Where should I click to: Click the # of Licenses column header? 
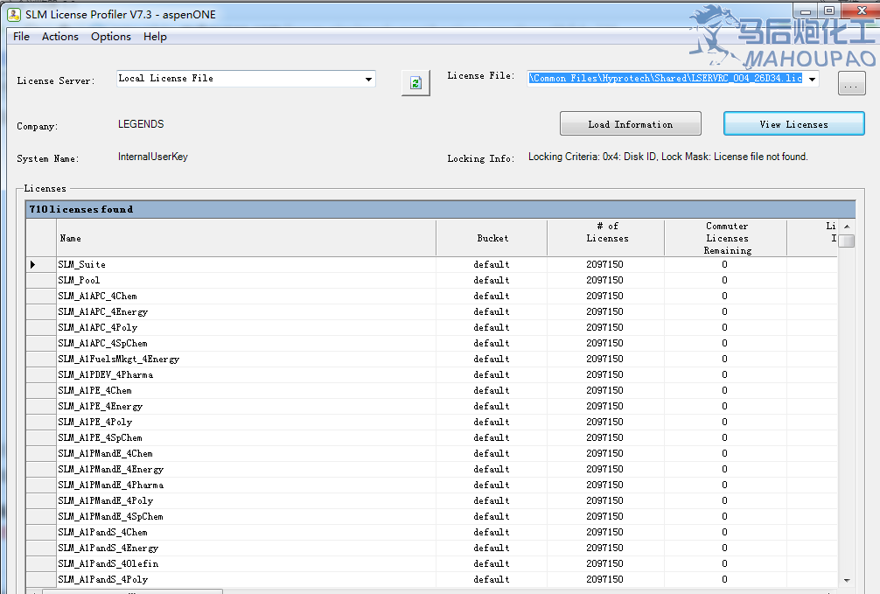[607, 238]
